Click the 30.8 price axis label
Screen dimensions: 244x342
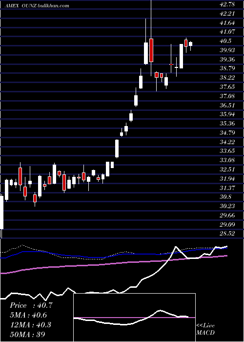225,197
